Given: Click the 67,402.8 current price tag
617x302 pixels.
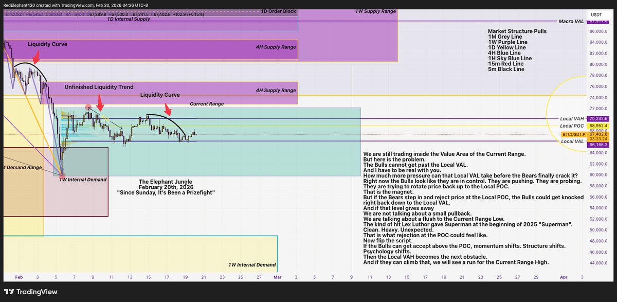Looking at the screenshot, I should click(598, 134).
